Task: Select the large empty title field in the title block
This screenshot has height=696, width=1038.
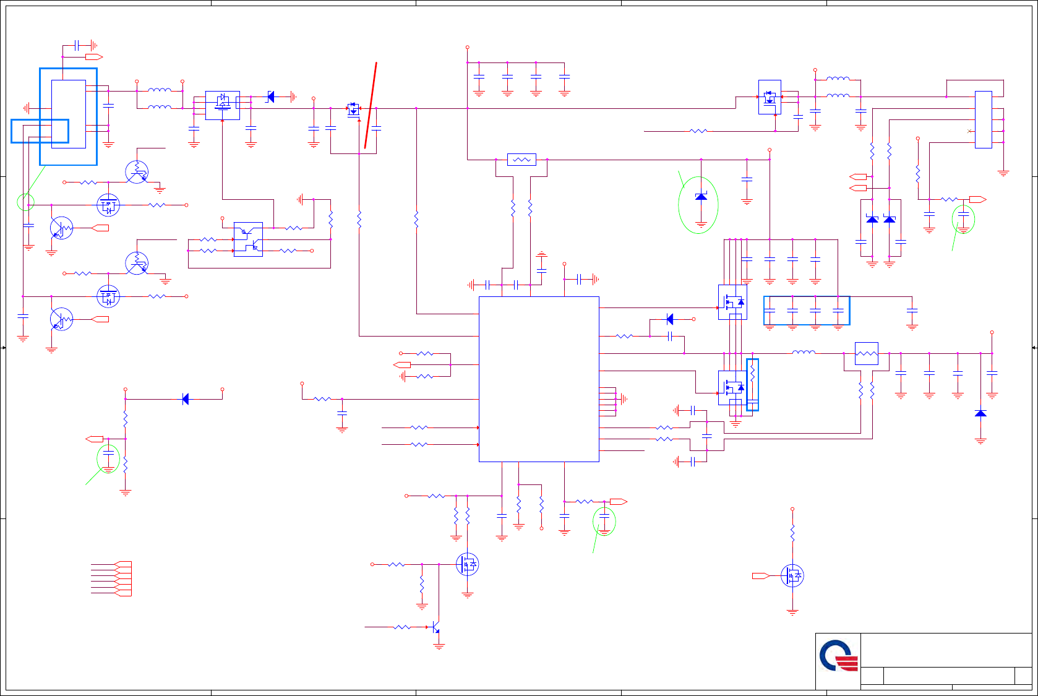Action: click(x=946, y=650)
